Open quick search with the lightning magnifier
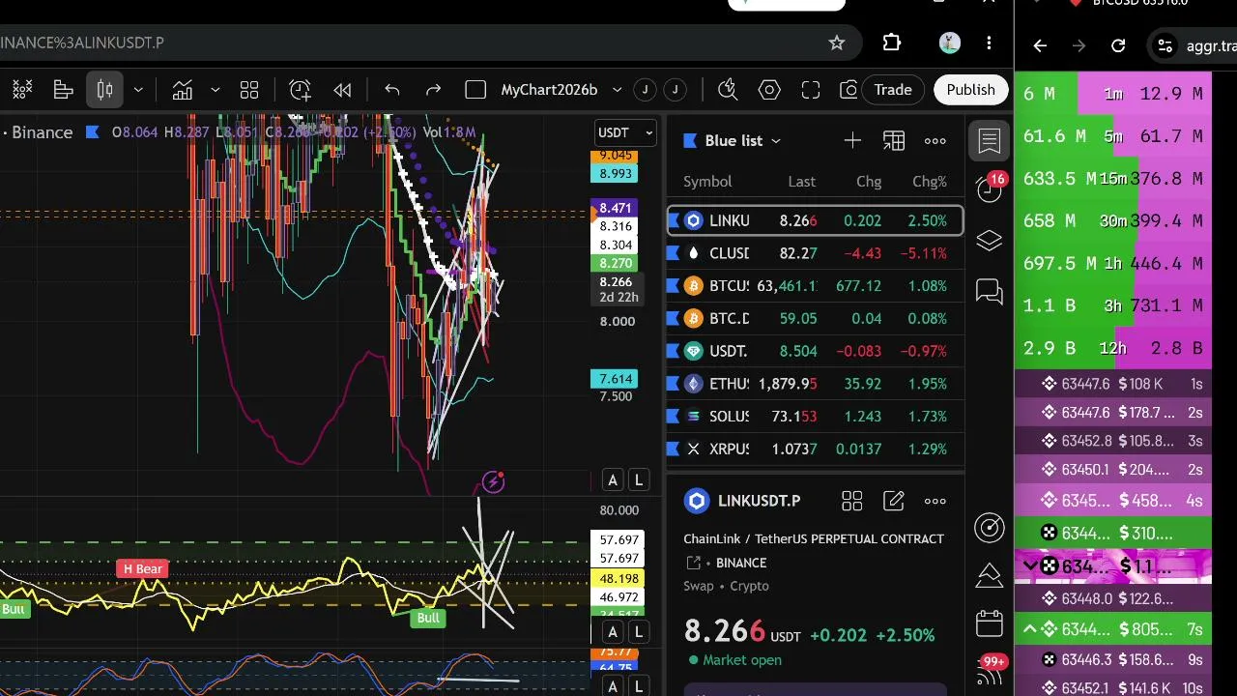This screenshot has height=696, width=1237. (728, 90)
